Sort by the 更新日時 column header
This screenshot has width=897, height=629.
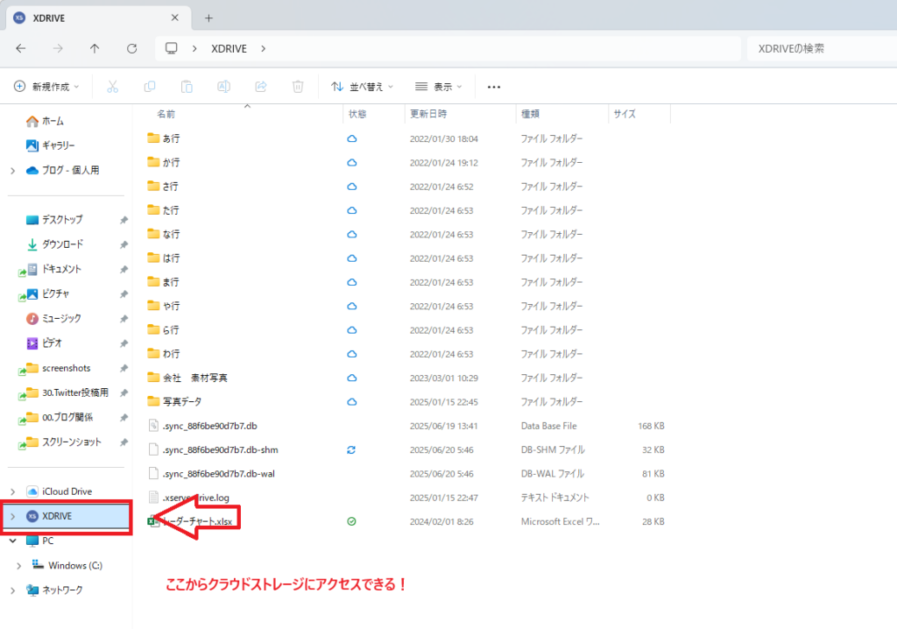point(428,114)
